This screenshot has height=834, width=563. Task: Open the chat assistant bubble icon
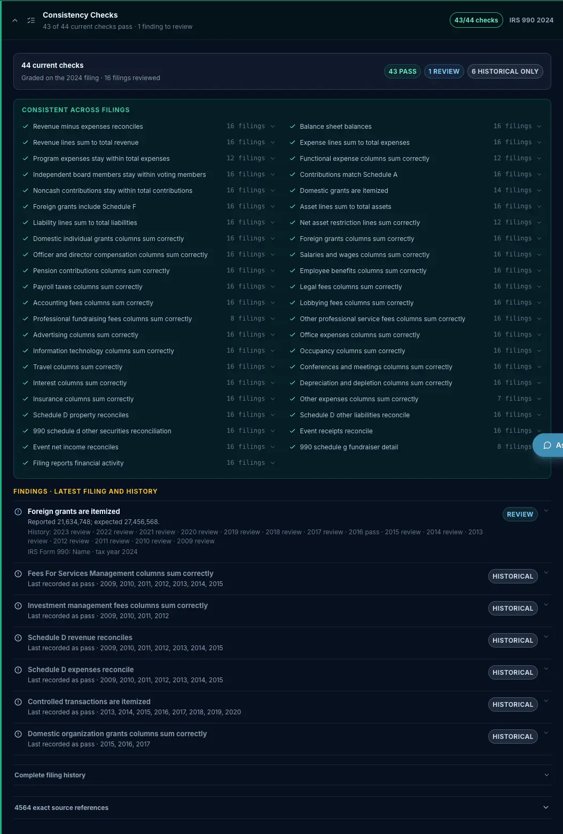547,445
